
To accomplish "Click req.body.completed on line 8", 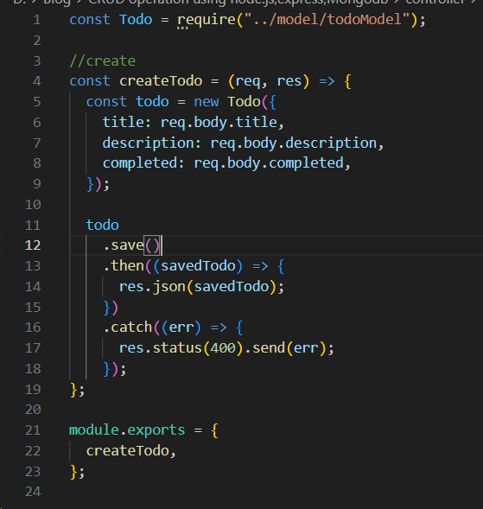I will (269, 163).
